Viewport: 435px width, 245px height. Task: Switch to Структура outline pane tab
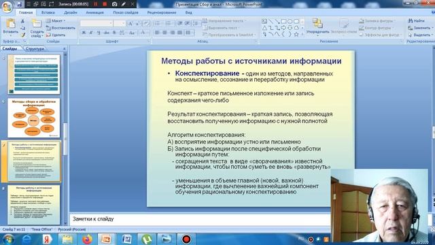(35, 48)
